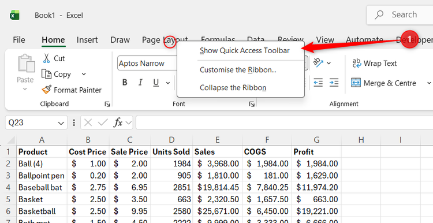Click the Product header cell
This screenshot has height=223, width=433.
click(x=42, y=152)
